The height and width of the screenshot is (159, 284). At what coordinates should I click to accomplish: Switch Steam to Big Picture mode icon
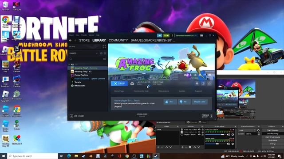(201, 35)
